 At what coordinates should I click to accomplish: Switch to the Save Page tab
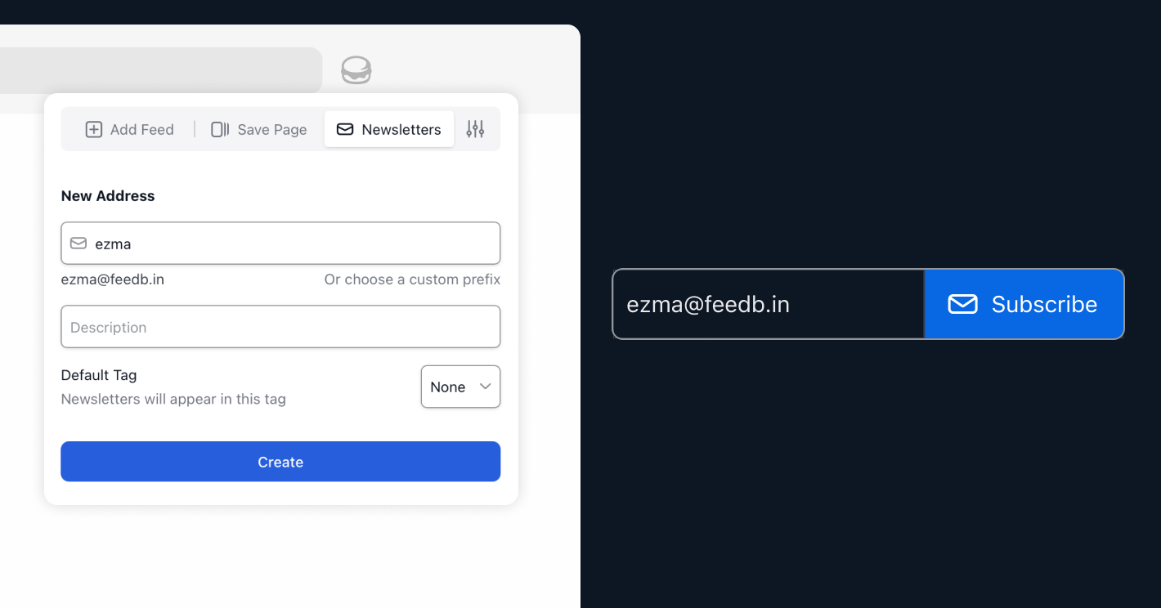tap(259, 129)
